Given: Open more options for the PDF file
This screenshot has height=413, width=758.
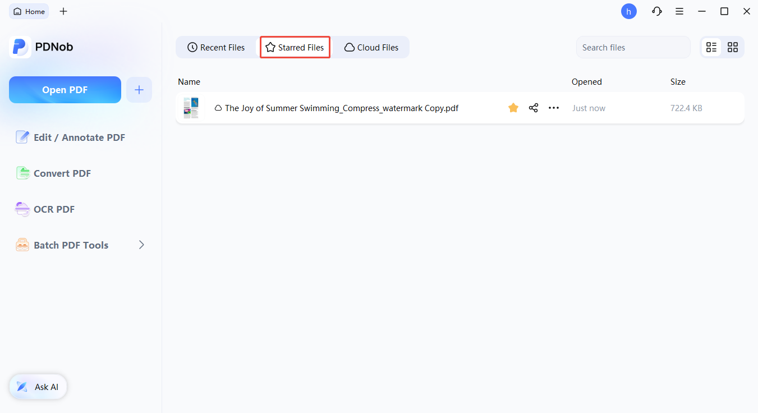Looking at the screenshot, I should 554,108.
